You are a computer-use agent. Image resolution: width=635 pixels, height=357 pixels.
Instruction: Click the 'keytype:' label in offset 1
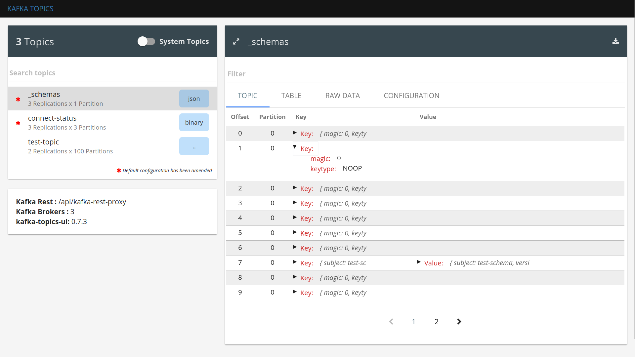(323, 169)
